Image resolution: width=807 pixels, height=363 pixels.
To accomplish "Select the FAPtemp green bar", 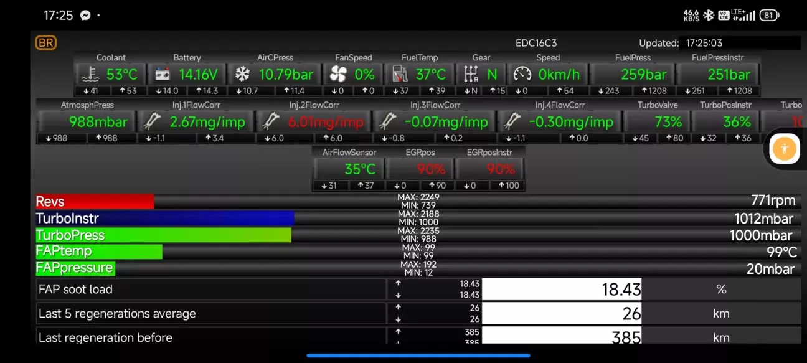I will click(x=99, y=251).
